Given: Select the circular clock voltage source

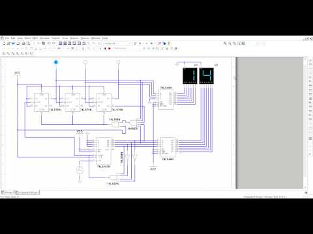Looking at the screenshot, I should (x=80, y=170).
